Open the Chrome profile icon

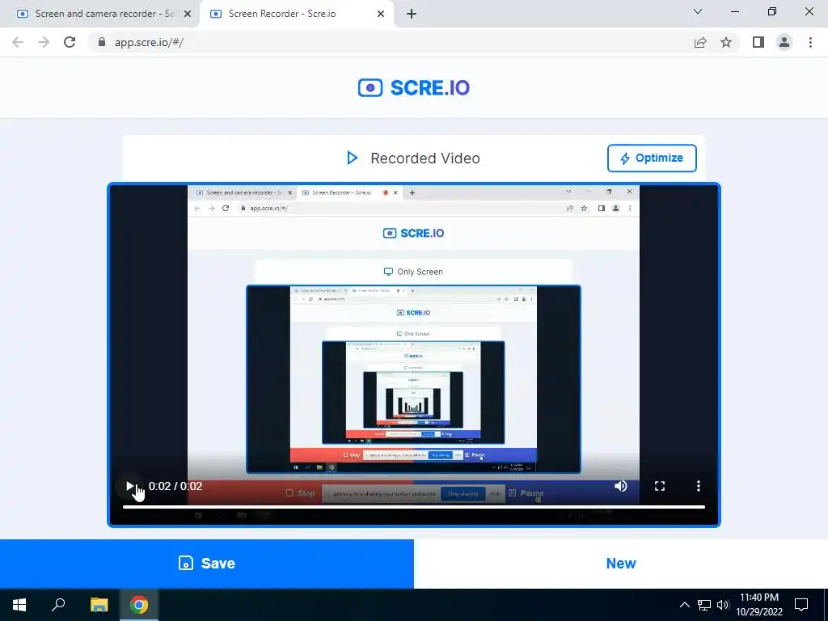click(784, 42)
